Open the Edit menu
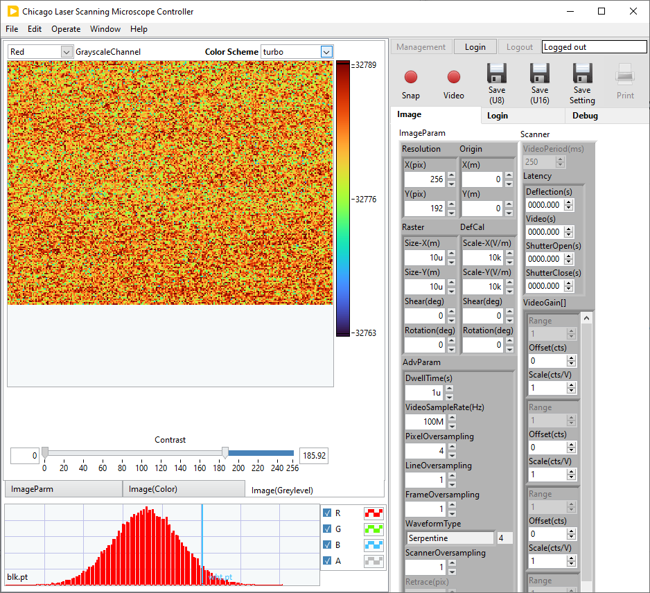This screenshot has width=650, height=593. tap(35, 29)
